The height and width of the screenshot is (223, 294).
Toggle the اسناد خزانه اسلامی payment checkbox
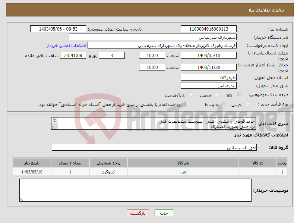(x=187, y=103)
